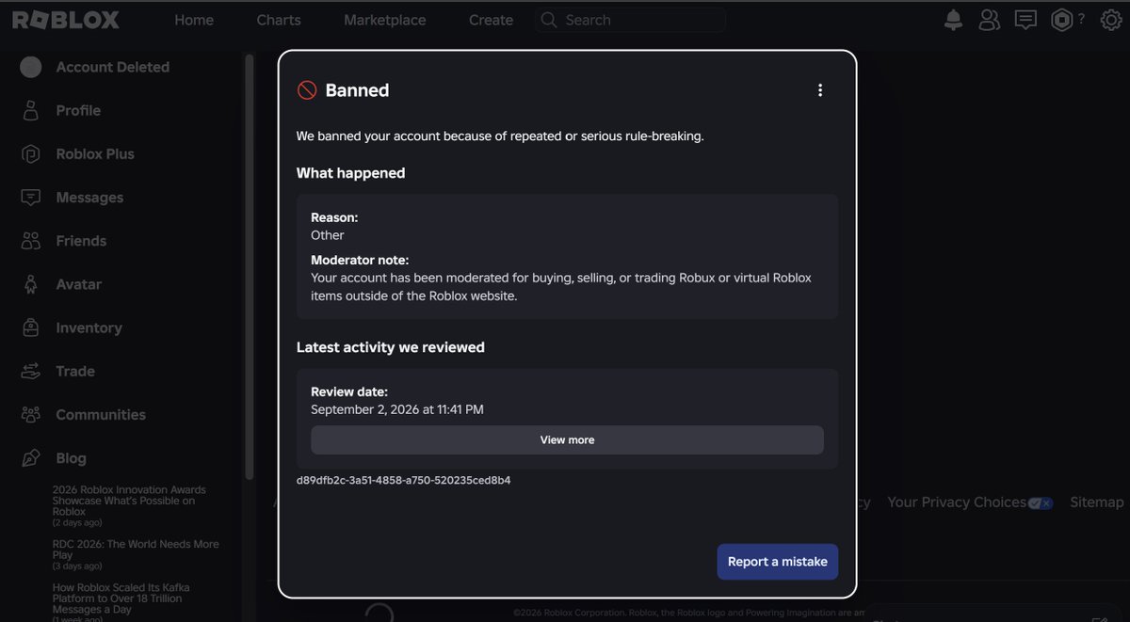Image resolution: width=1130 pixels, height=622 pixels.
Task: Click the Banned dialog title text
Action: point(357,90)
